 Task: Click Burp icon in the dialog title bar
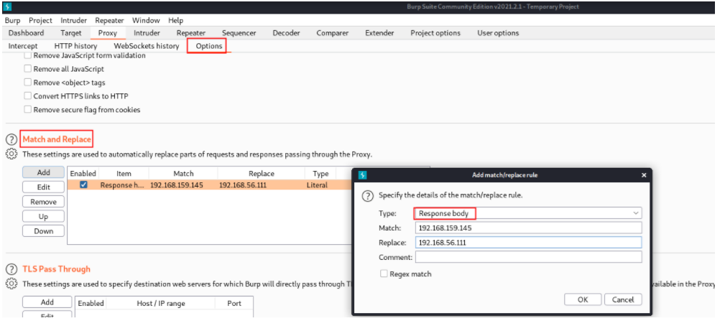tap(363, 175)
